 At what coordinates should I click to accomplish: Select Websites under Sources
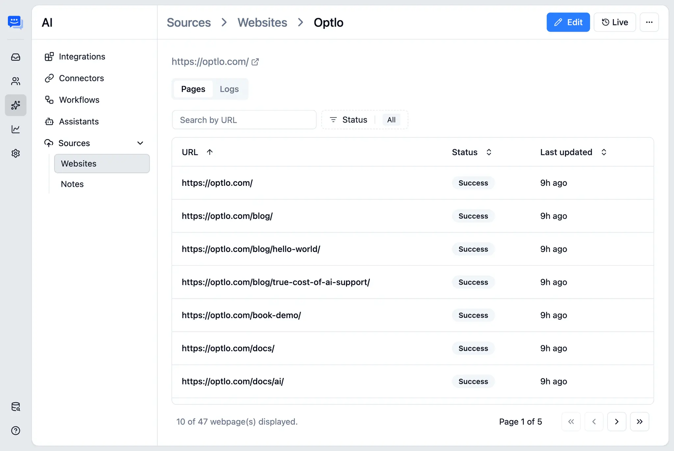pos(102,163)
